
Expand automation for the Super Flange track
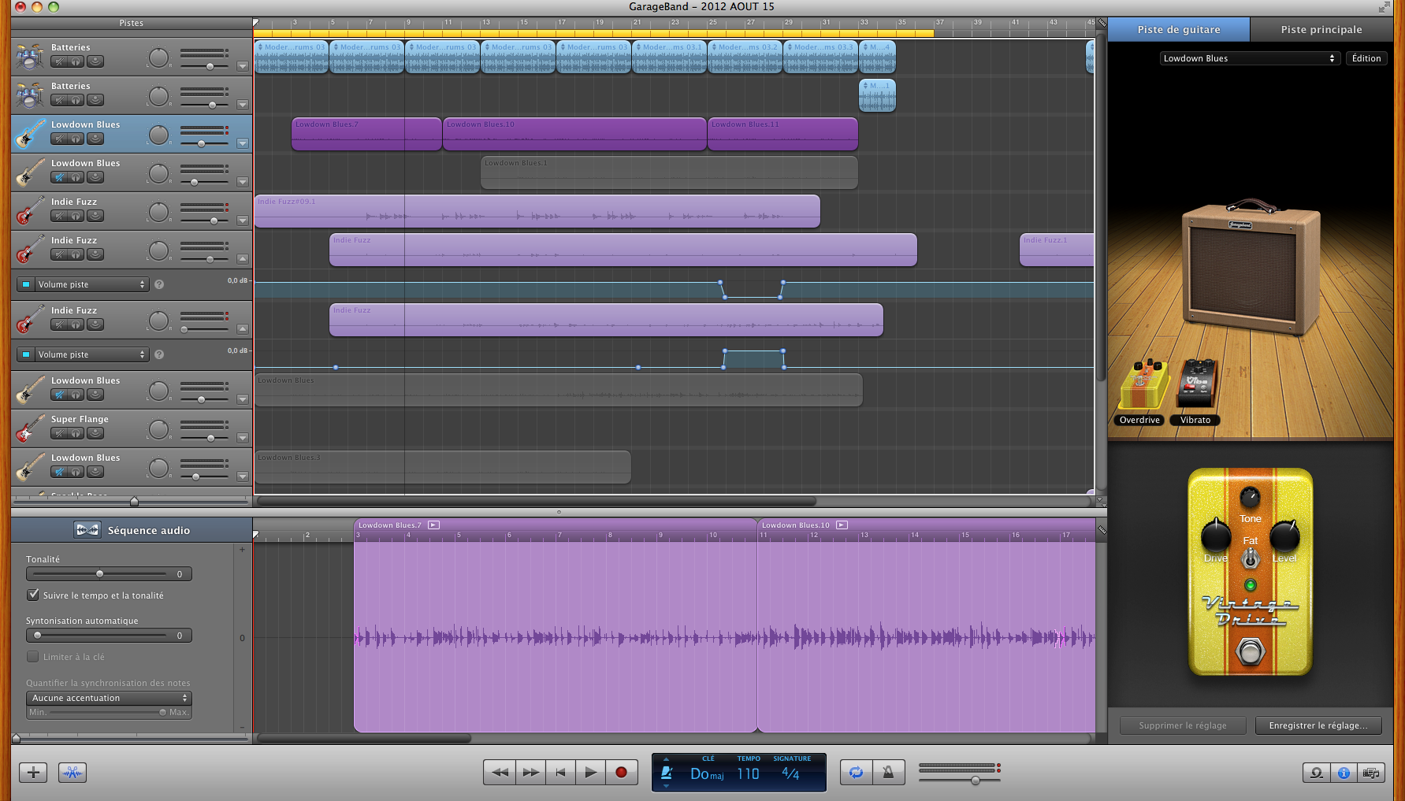click(243, 438)
